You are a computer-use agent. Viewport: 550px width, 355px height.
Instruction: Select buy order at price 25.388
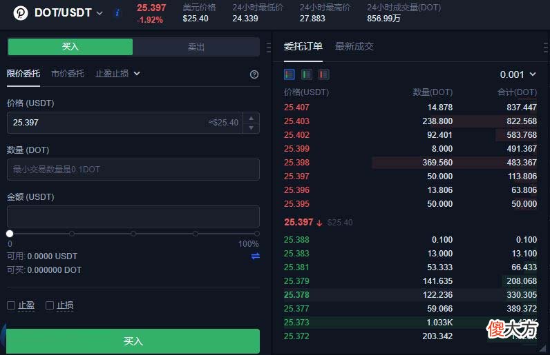coord(410,239)
